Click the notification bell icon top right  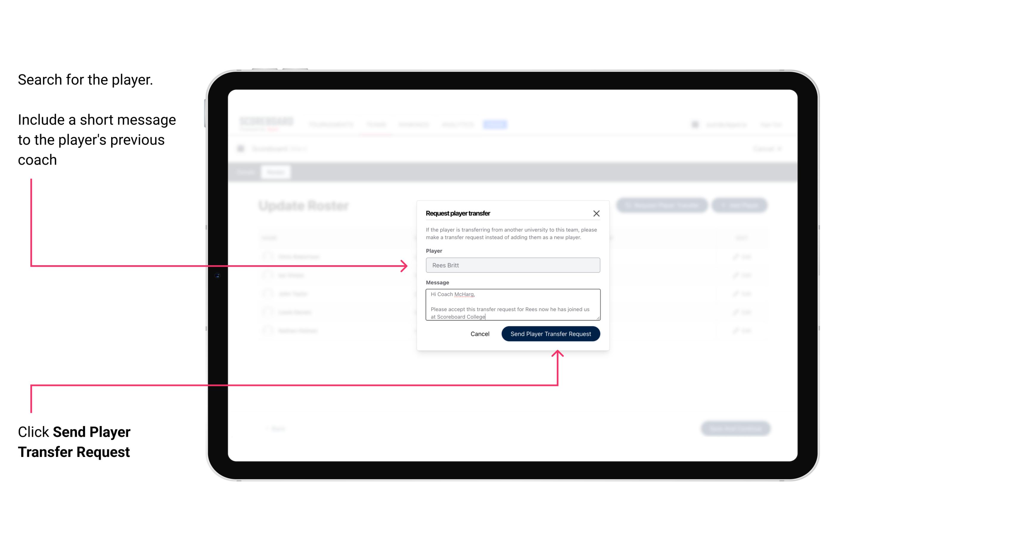pyautogui.click(x=694, y=124)
